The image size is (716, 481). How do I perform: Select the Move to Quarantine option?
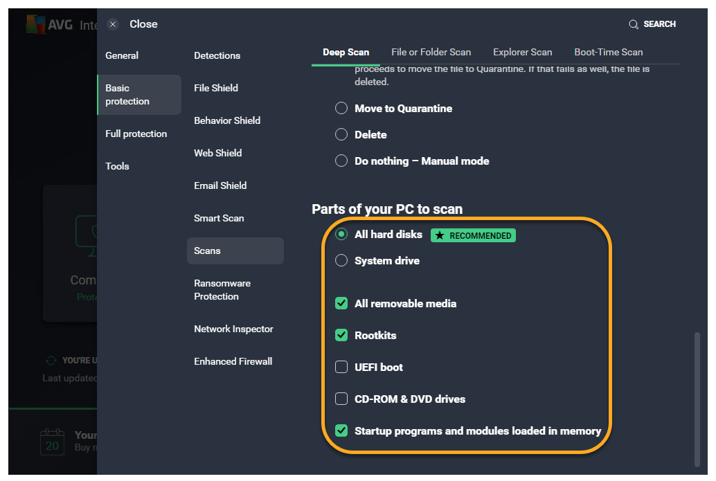pyautogui.click(x=341, y=109)
